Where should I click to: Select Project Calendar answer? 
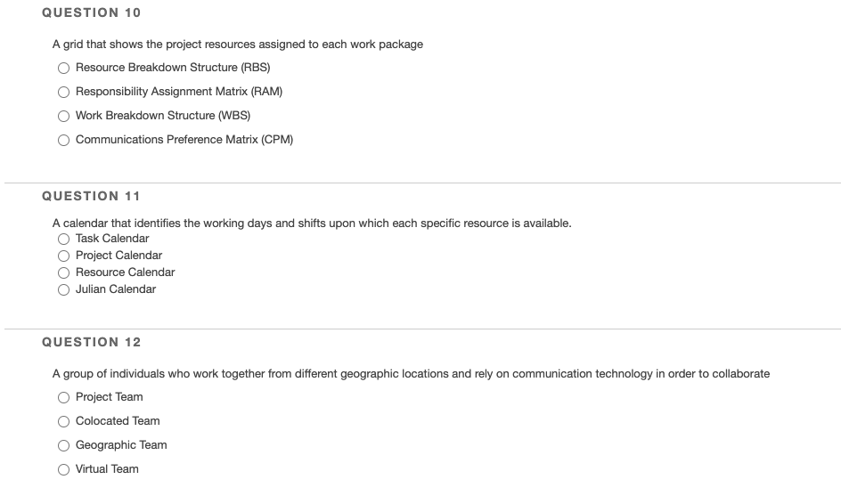(x=64, y=256)
